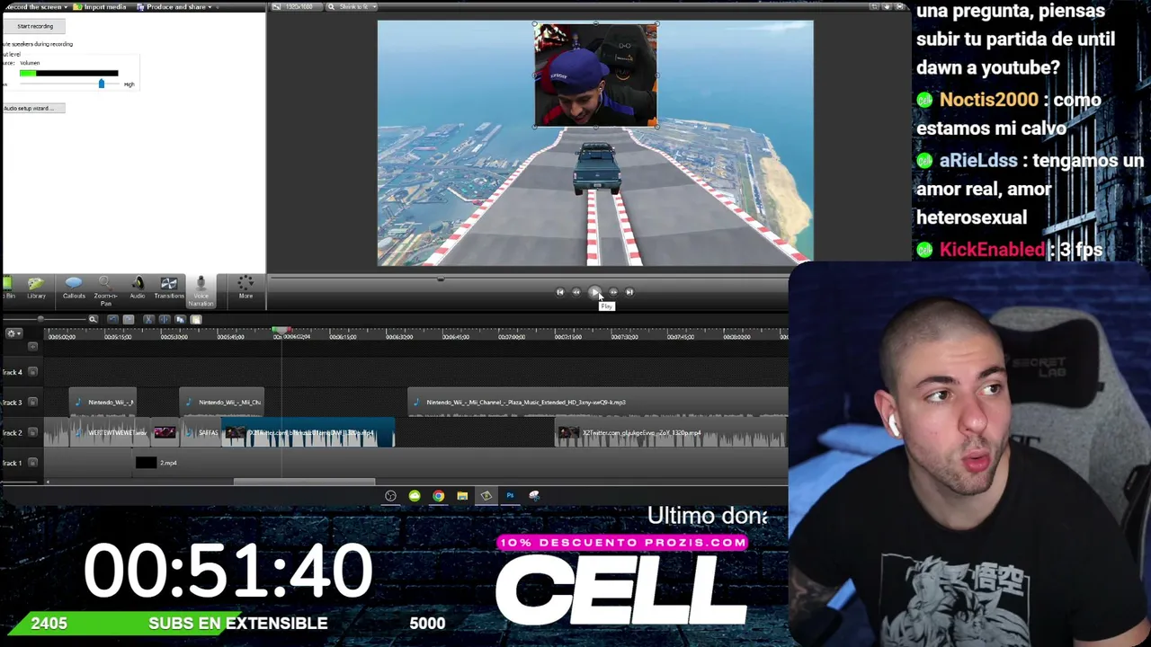Toggle the lock on Track 1
Image resolution: width=1151 pixels, height=647 pixels.
(32, 463)
